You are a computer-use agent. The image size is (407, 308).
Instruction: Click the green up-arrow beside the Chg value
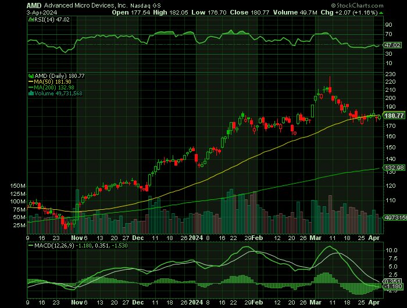381,13
